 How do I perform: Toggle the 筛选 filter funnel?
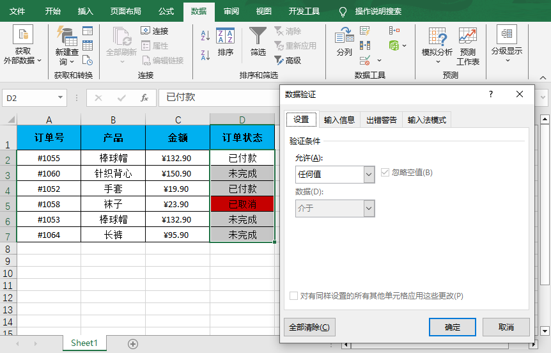tap(258, 42)
